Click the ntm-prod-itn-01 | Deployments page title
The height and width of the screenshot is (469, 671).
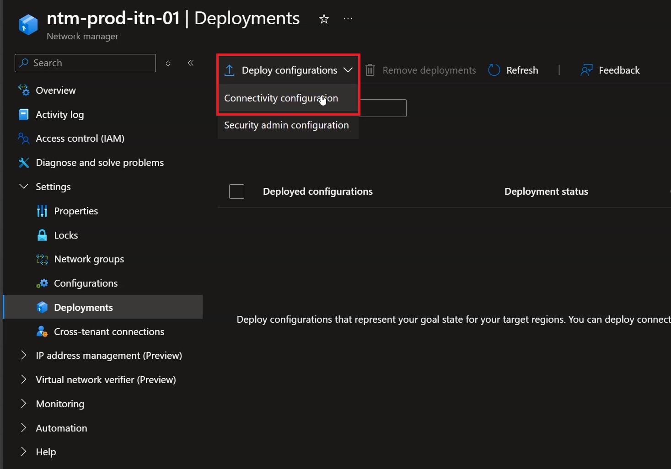click(173, 18)
